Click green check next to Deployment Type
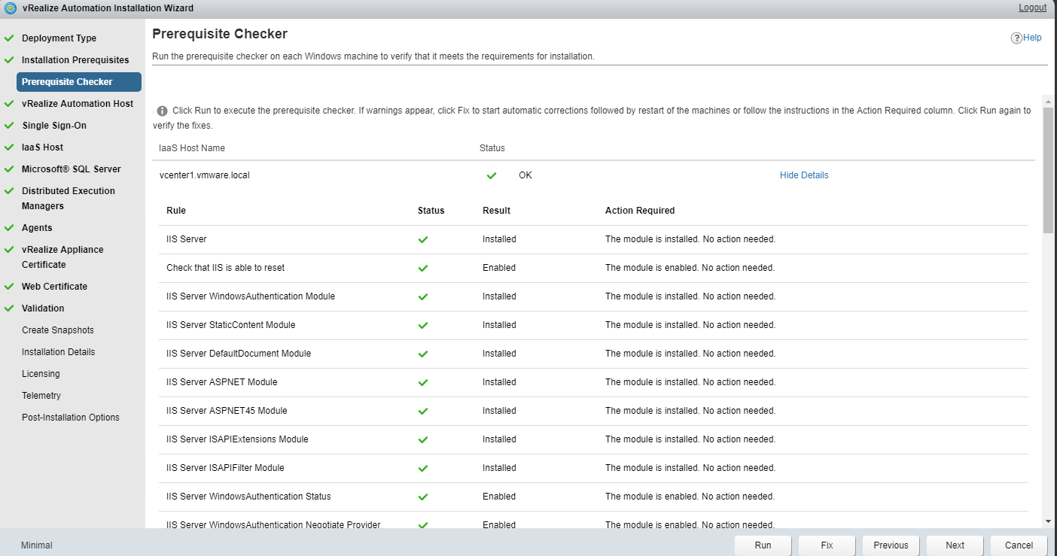1057x556 pixels. pyautogui.click(x=9, y=38)
